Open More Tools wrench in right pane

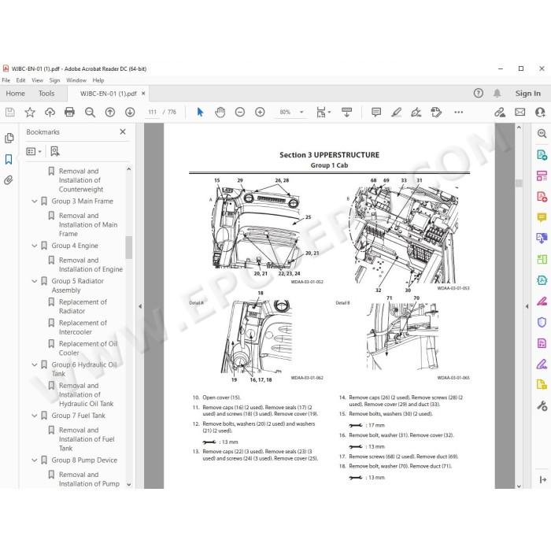(x=542, y=406)
